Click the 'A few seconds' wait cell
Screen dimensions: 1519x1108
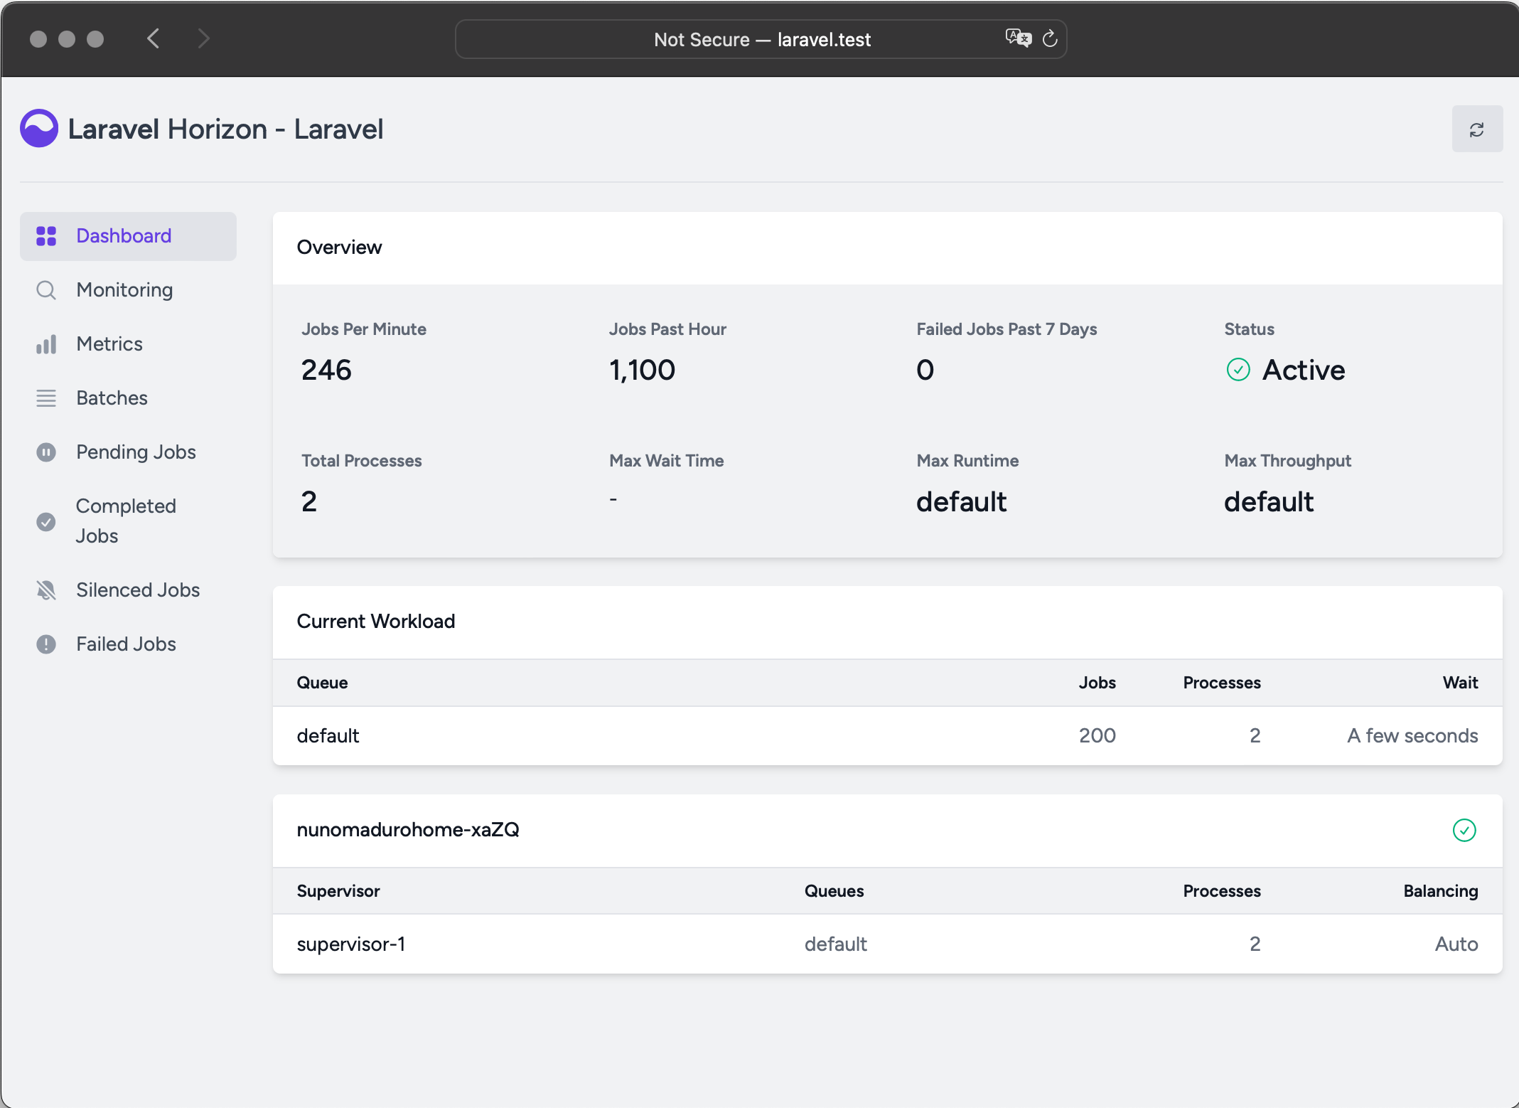(1412, 735)
